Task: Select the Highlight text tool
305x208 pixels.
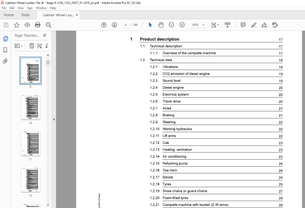Action: tap(254, 25)
